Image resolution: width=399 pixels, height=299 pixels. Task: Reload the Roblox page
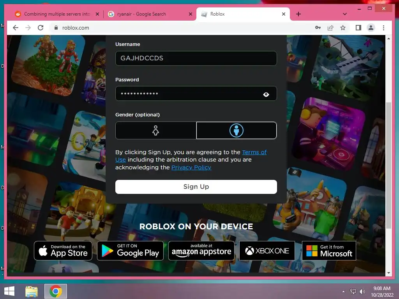click(41, 28)
